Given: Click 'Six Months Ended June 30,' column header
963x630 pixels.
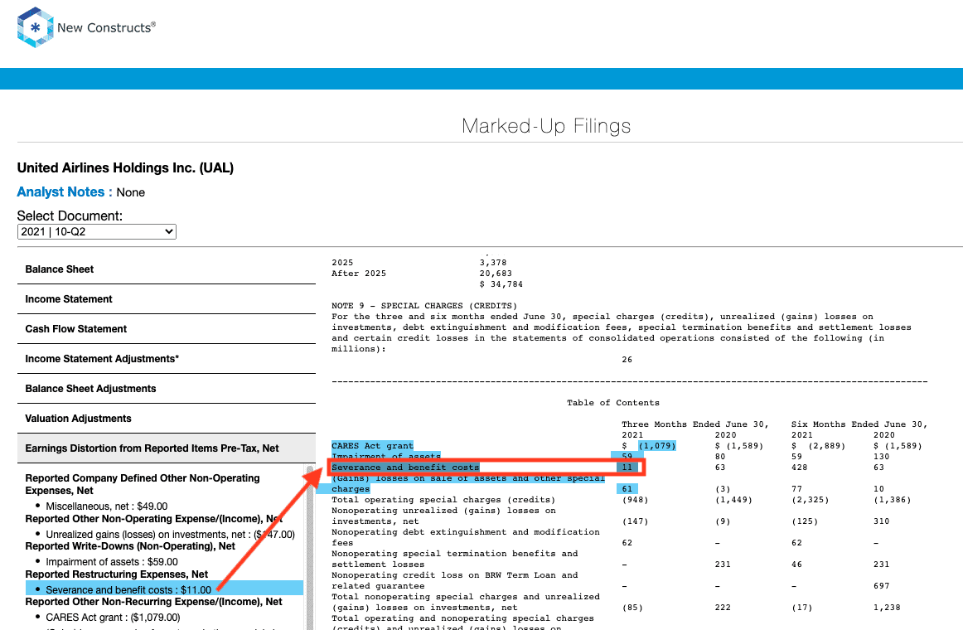Looking at the screenshot, I should click(x=859, y=424).
